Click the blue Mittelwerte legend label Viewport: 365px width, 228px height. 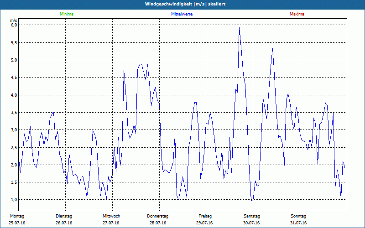click(182, 14)
